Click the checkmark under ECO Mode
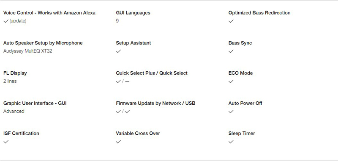This screenshot has height=161, width=338. click(x=231, y=82)
